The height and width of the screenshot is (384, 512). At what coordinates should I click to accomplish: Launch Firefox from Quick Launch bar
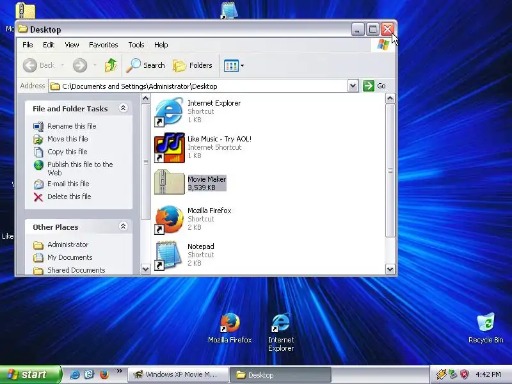click(x=104, y=374)
